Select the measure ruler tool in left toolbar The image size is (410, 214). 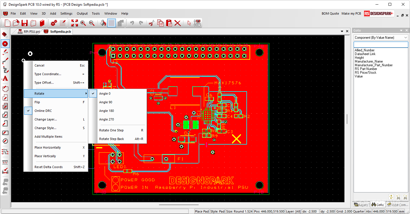(5, 162)
